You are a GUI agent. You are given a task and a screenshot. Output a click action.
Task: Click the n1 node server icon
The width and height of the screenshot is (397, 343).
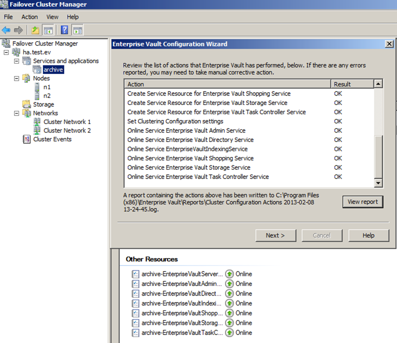(37, 87)
